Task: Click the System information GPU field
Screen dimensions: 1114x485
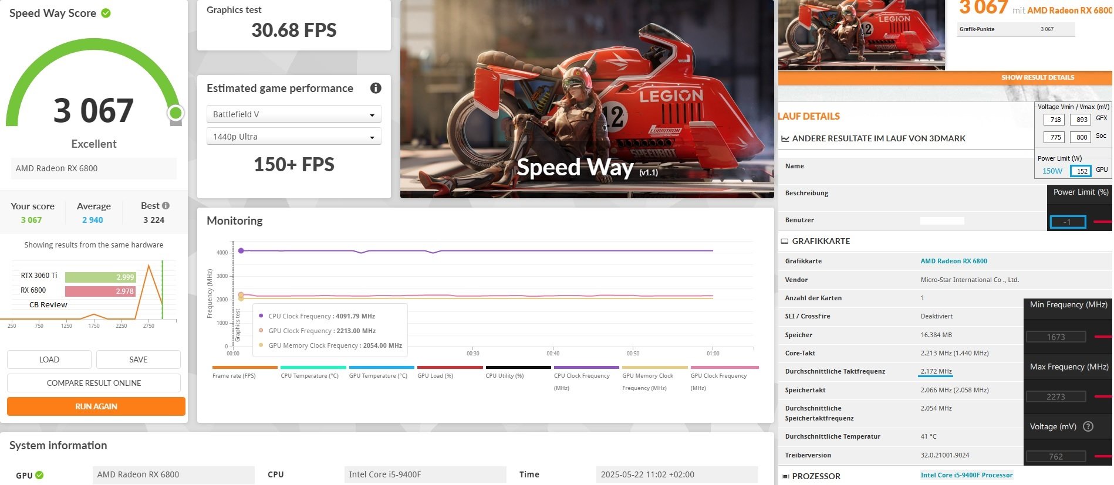Action: 174,475
